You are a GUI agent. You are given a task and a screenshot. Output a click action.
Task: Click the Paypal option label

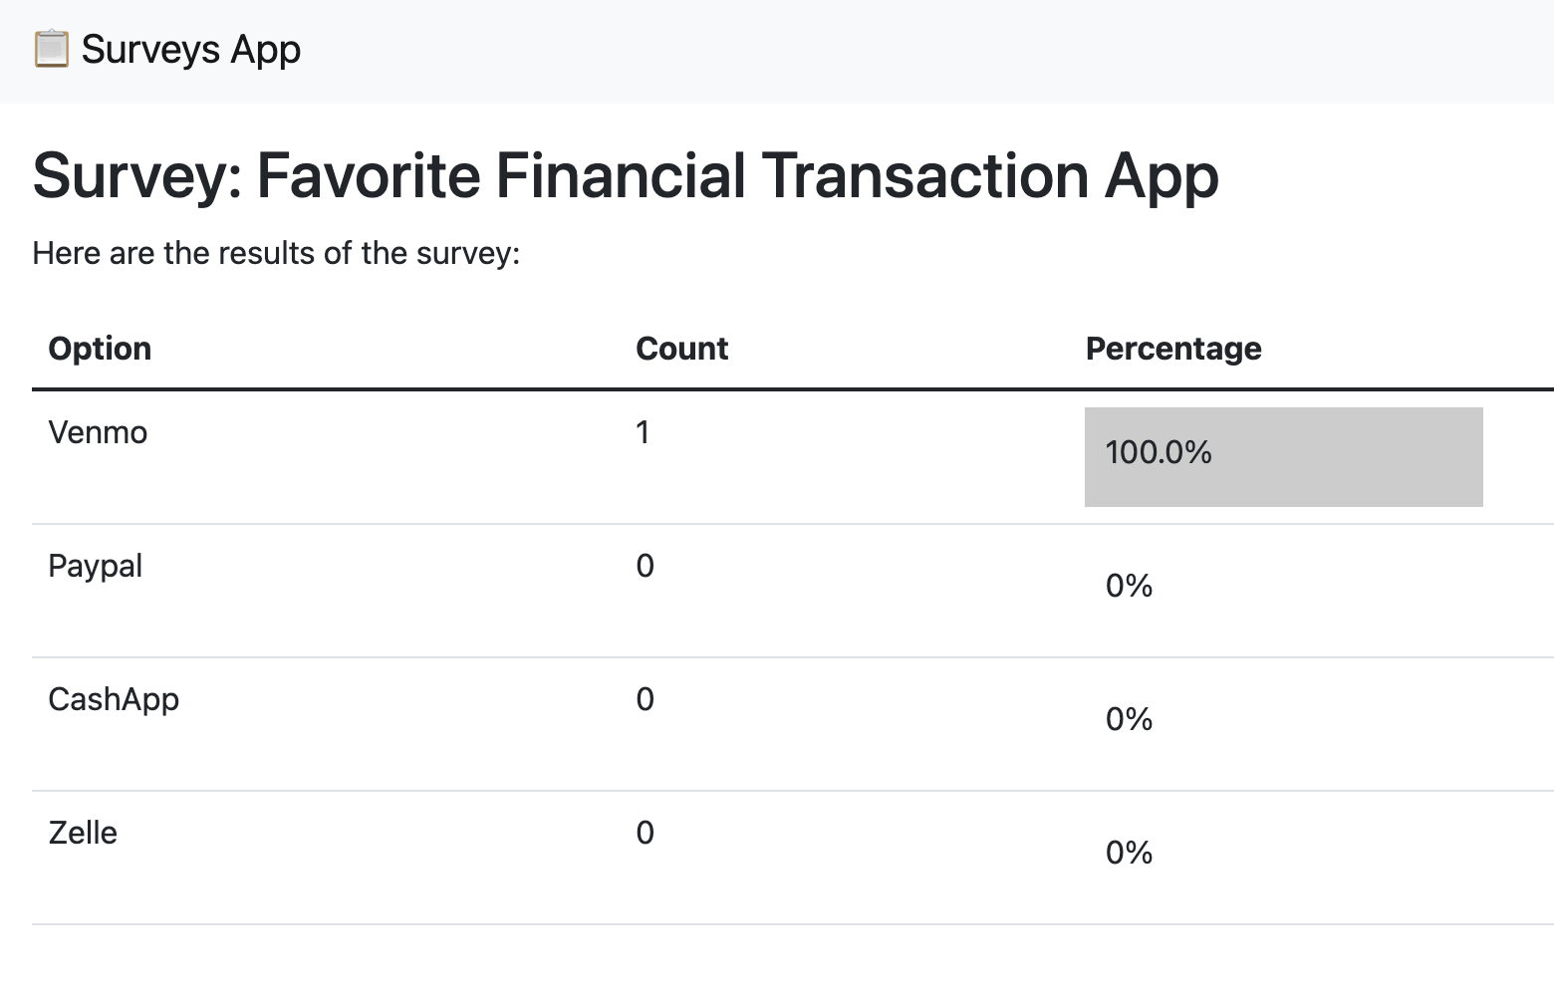[x=95, y=566]
